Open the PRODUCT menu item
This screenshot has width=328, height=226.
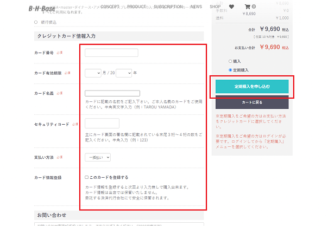click(x=136, y=7)
